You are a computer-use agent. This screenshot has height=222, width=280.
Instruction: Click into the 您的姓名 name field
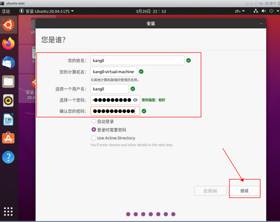coord(137,61)
